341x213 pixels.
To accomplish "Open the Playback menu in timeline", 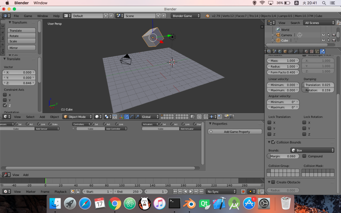I will coord(61,191).
